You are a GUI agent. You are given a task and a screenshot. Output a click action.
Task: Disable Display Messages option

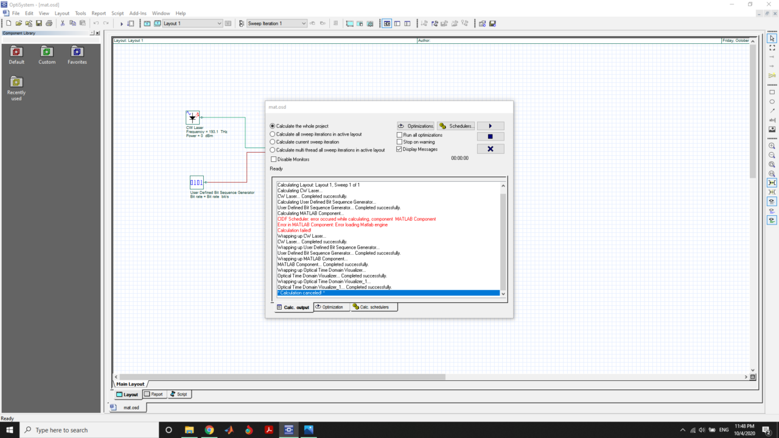pos(399,149)
